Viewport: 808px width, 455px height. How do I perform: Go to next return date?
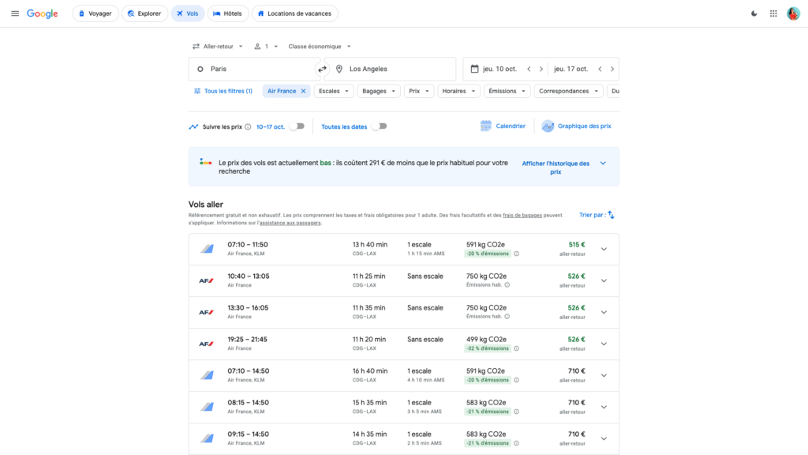coord(612,70)
